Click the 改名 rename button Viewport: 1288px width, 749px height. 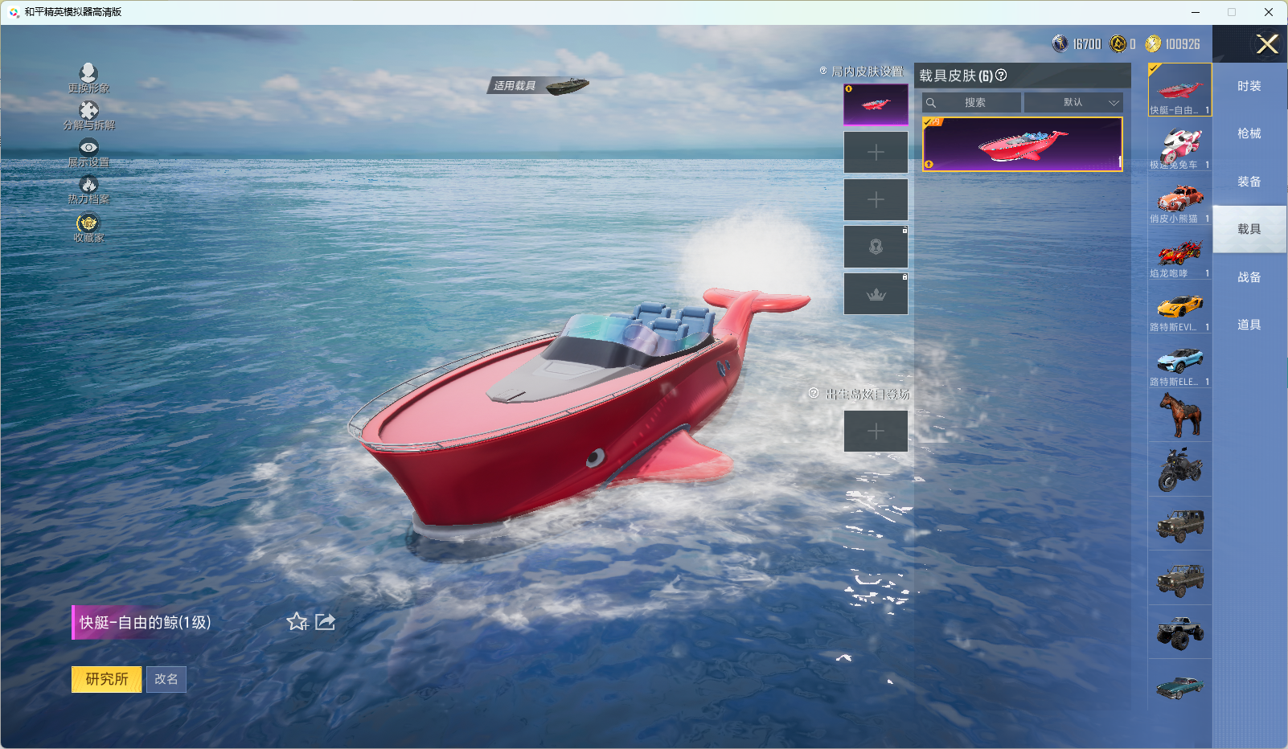click(166, 679)
